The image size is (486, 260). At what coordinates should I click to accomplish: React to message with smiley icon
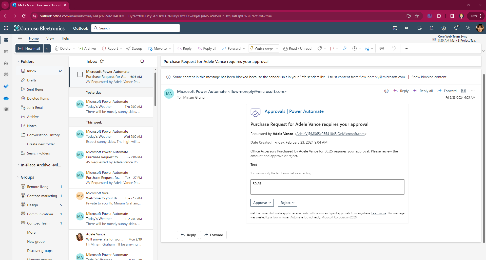[x=386, y=91]
